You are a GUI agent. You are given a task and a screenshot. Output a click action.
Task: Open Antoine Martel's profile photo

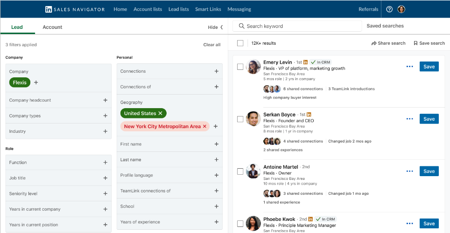coord(253,171)
